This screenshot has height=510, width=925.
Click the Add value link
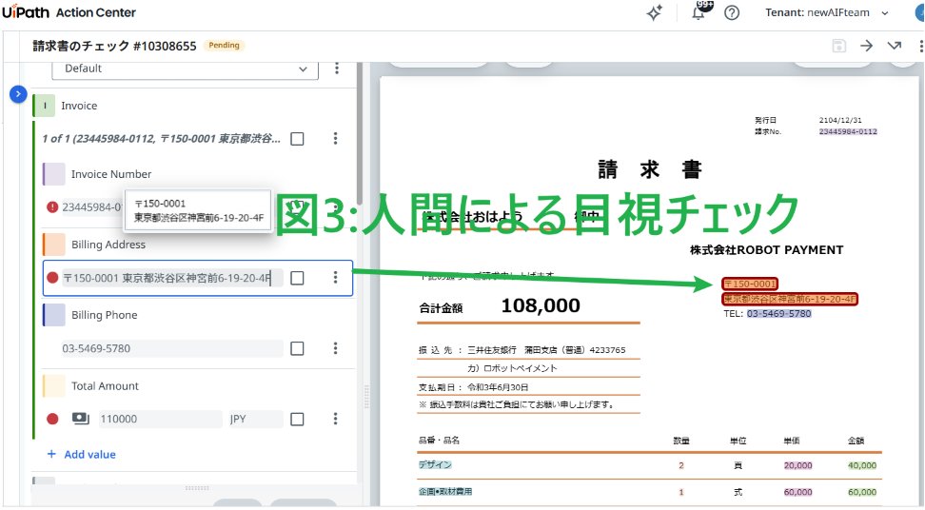click(x=82, y=455)
